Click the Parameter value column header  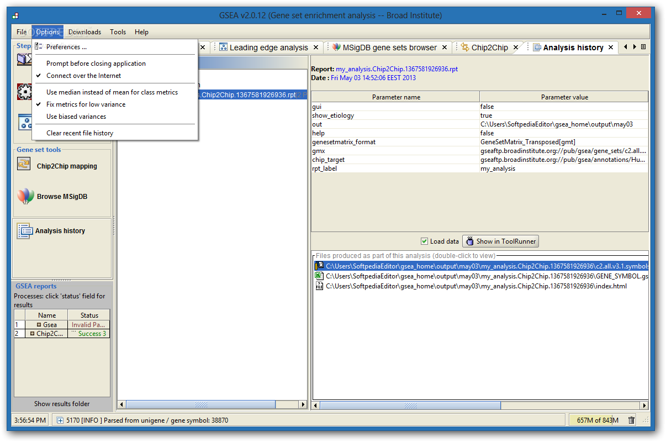[564, 97]
